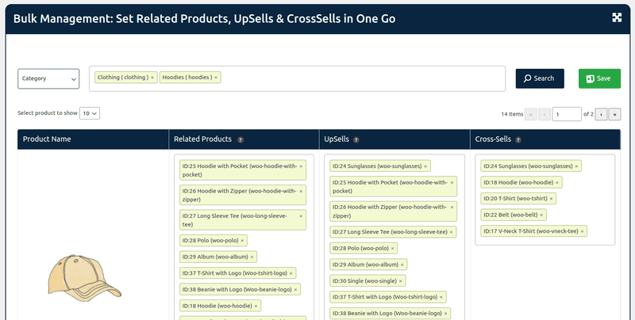Click the fullscreen expand icon in header
Viewport: 635px width, 320px height.
[x=617, y=17]
